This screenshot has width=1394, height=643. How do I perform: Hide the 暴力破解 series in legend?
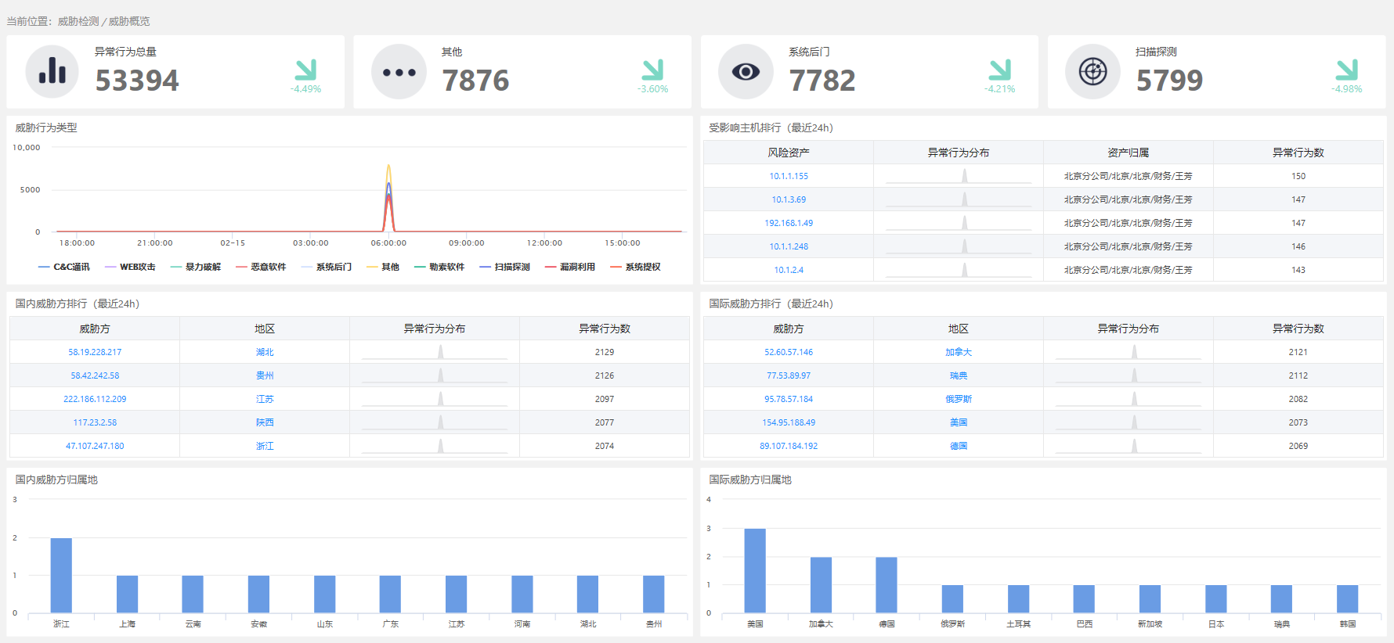[x=196, y=267]
